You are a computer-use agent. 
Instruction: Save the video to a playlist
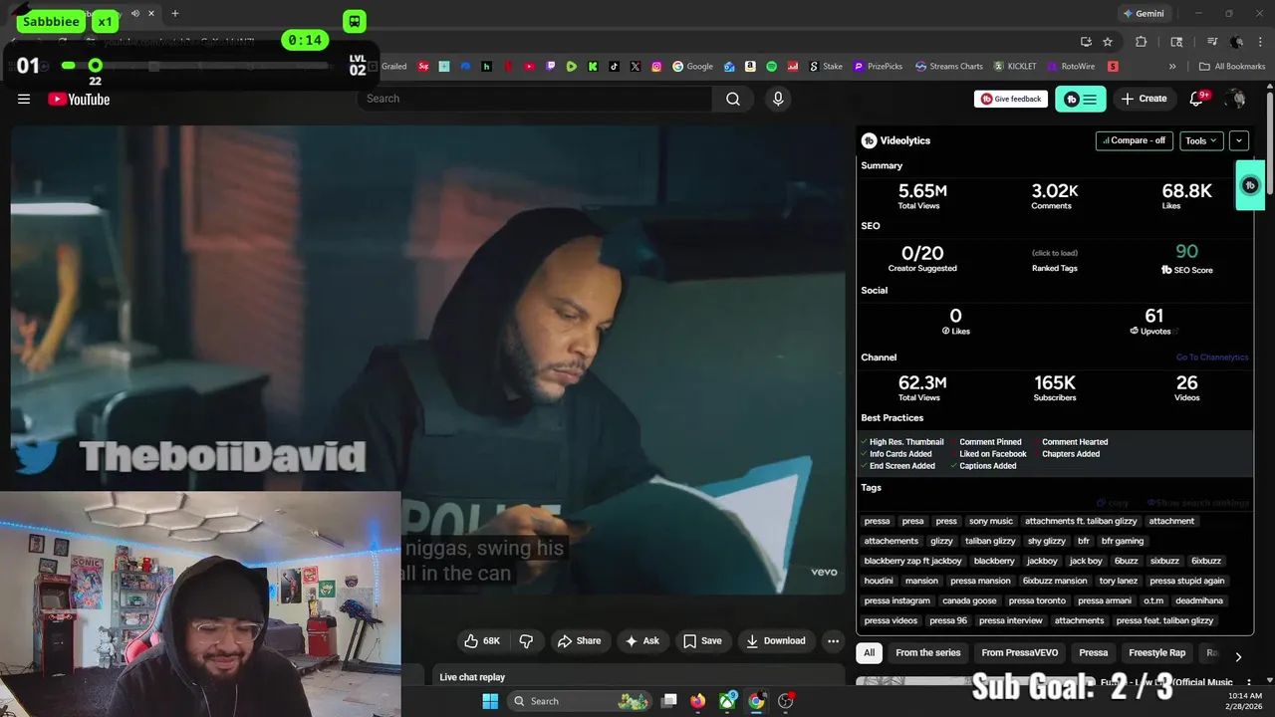coord(702,640)
